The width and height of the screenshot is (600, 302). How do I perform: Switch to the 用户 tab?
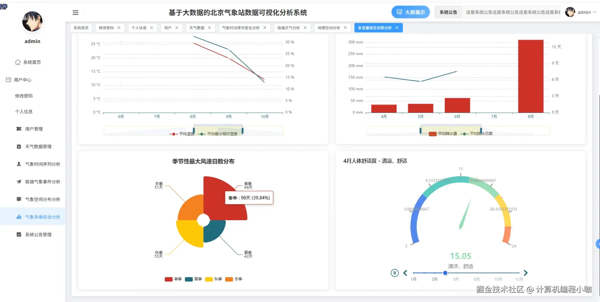[x=168, y=28]
